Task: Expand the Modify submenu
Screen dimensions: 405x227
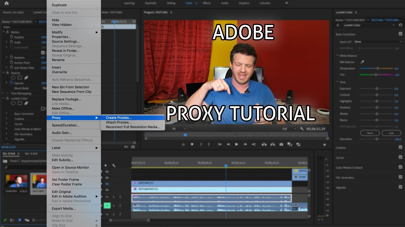Action: 74,32
